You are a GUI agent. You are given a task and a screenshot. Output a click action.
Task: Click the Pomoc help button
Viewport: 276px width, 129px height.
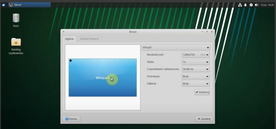[x=71, y=119]
